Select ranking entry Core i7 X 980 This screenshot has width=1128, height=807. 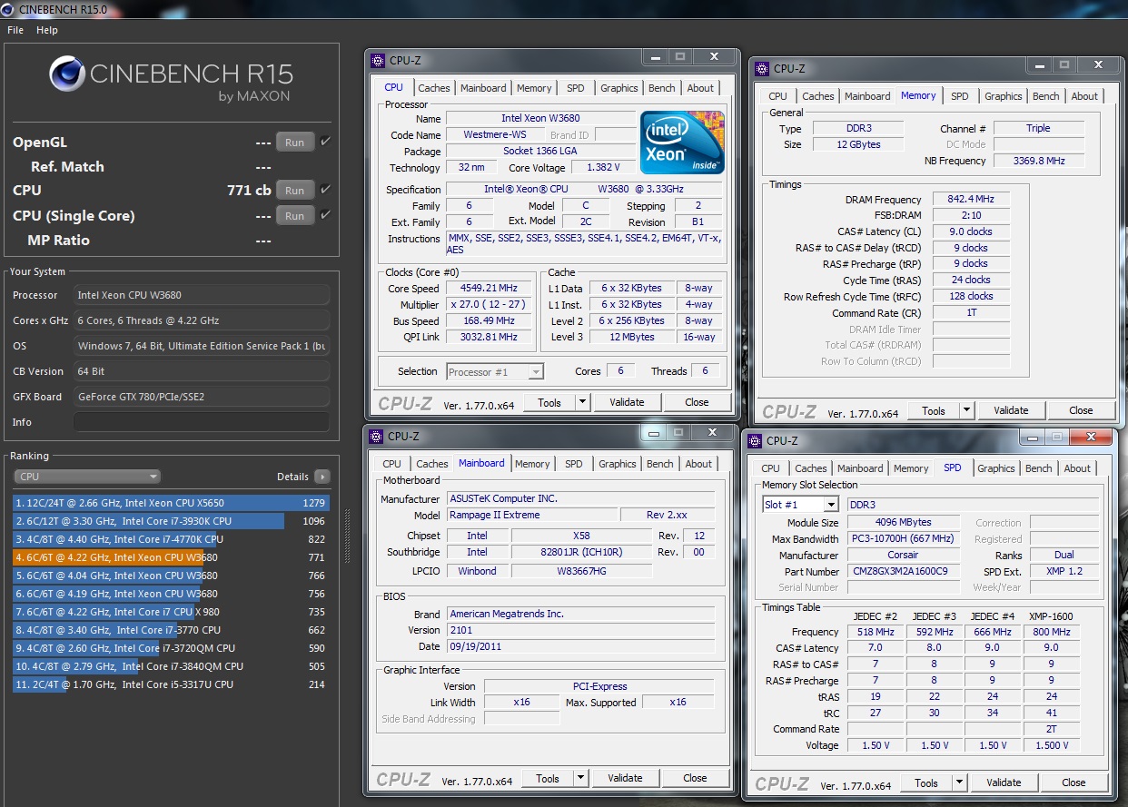[171, 612]
